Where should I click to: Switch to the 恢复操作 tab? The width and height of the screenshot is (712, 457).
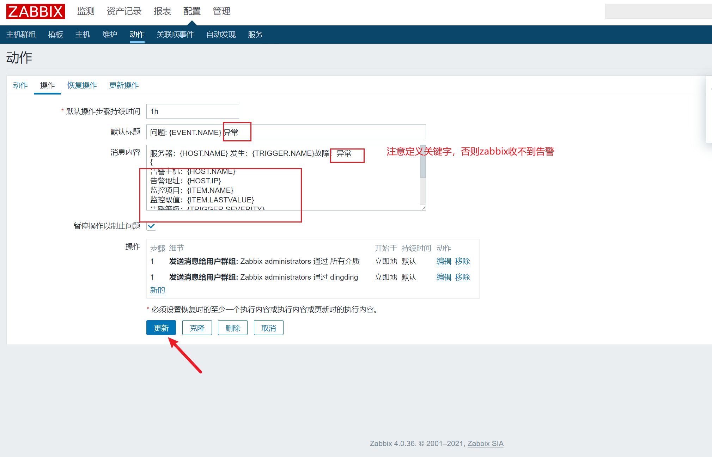pyautogui.click(x=82, y=85)
